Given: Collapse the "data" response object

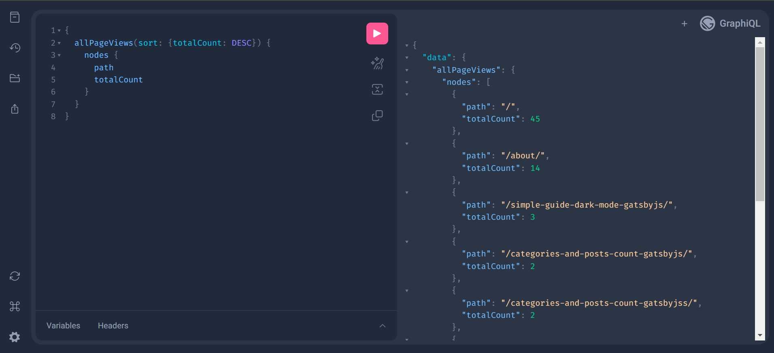Looking at the screenshot, I should 407,58.
